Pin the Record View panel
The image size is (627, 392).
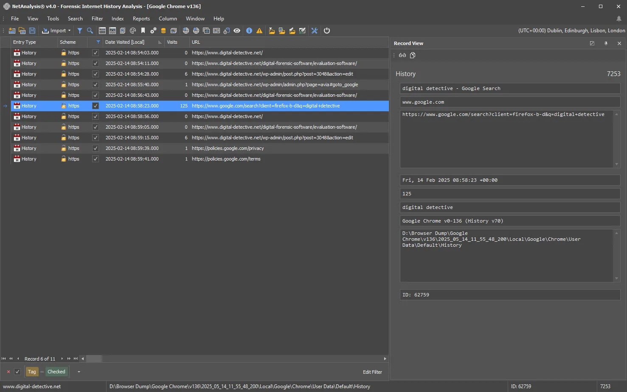(606, 43)
